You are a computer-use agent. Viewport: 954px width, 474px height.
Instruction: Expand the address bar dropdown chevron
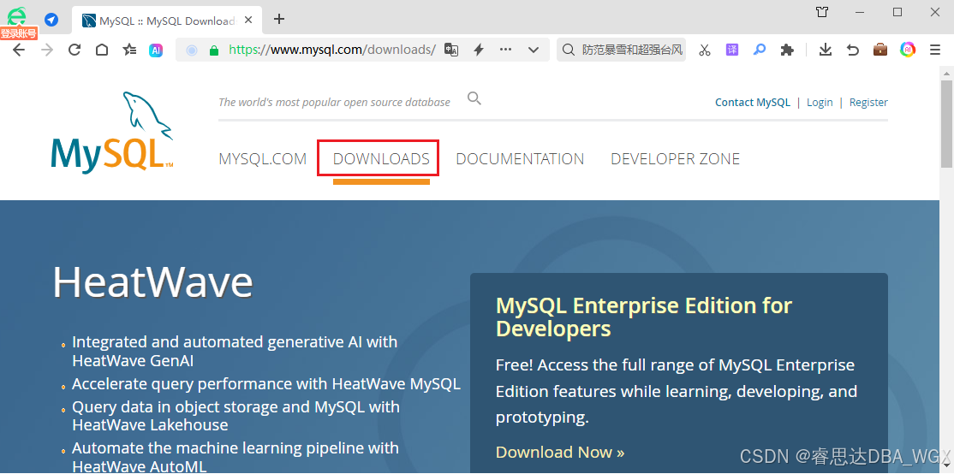point(534,50)
